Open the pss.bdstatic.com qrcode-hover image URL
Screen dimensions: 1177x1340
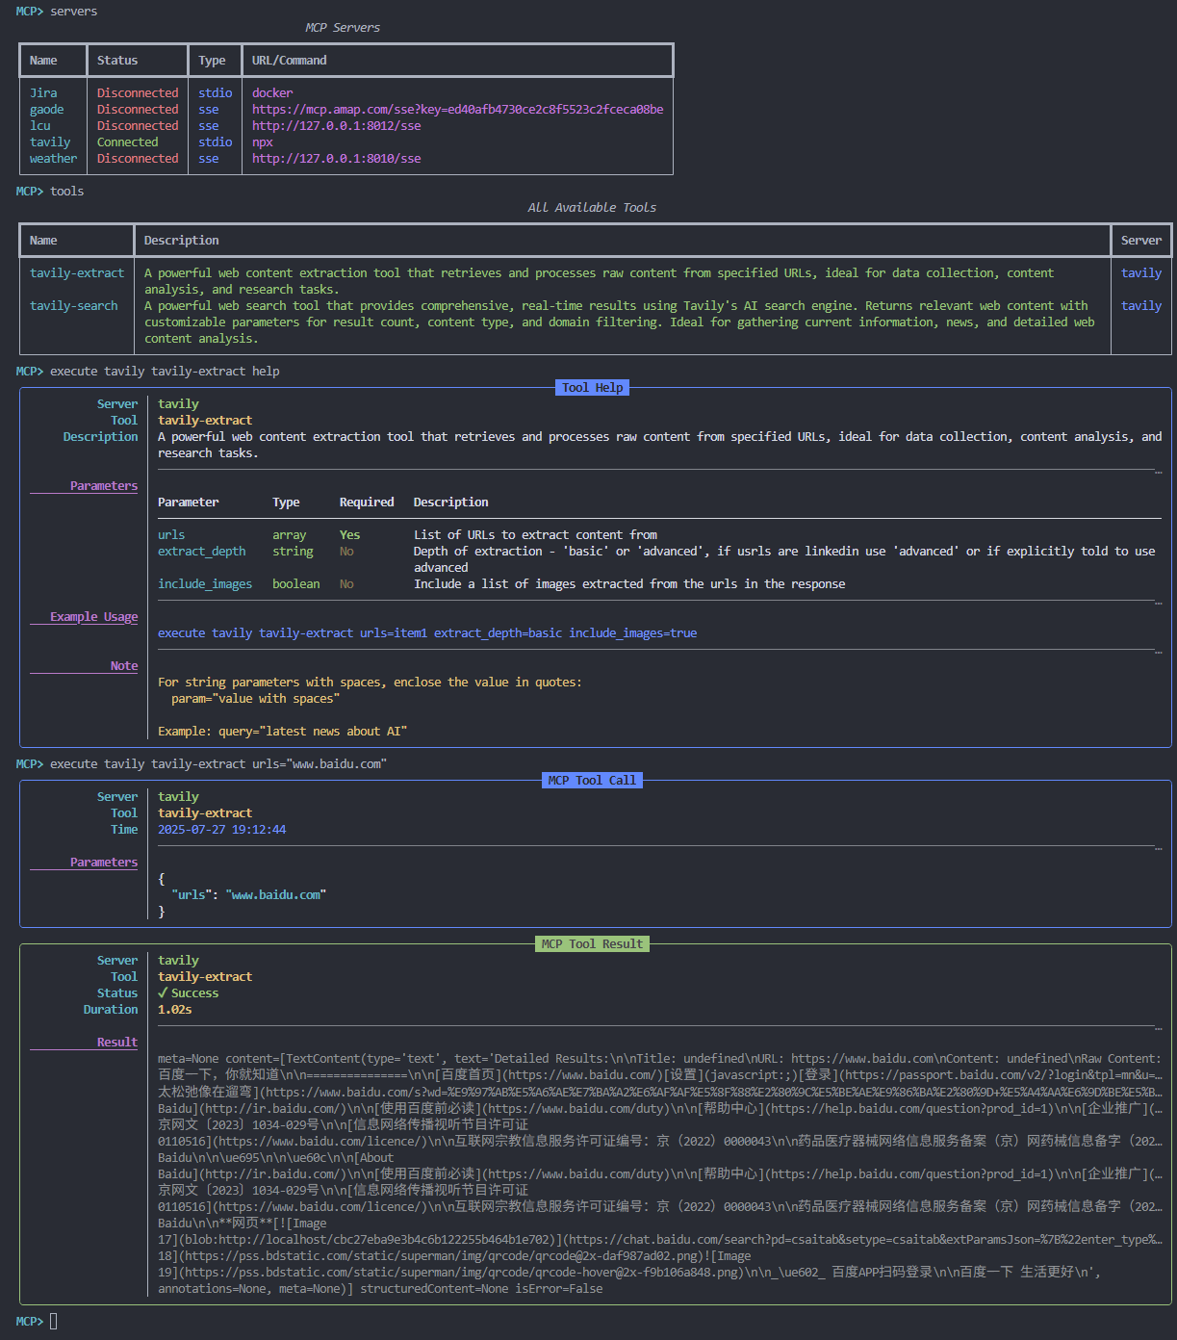coord(460,1273)
